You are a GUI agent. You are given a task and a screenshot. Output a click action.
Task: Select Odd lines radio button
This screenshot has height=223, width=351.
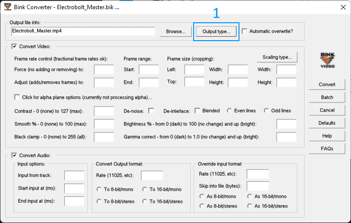pos(266,111)
